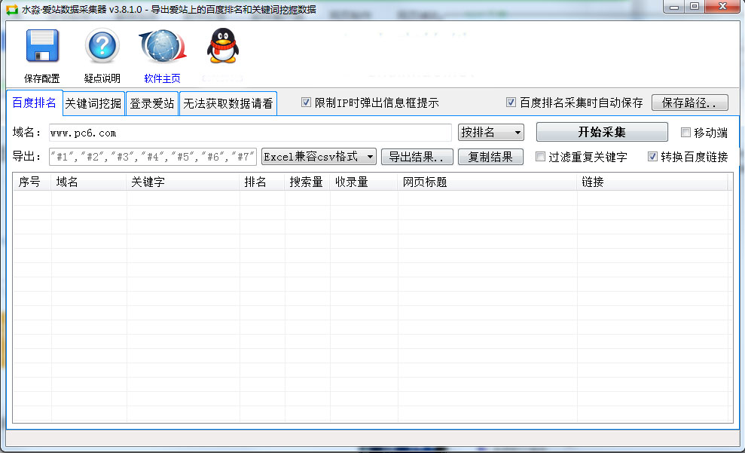
Task: Click the 搜索量 column header
Action: [x=307, y=182]
